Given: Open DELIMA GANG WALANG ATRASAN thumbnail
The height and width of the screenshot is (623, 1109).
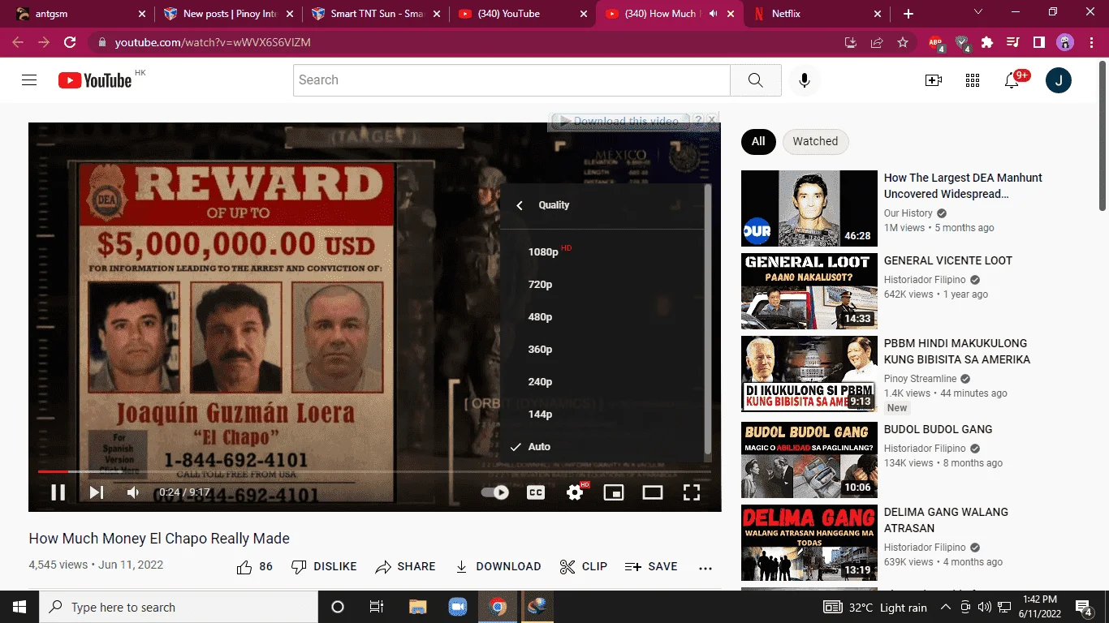Looking at the screenshot, I should click(x=809, y=543).
